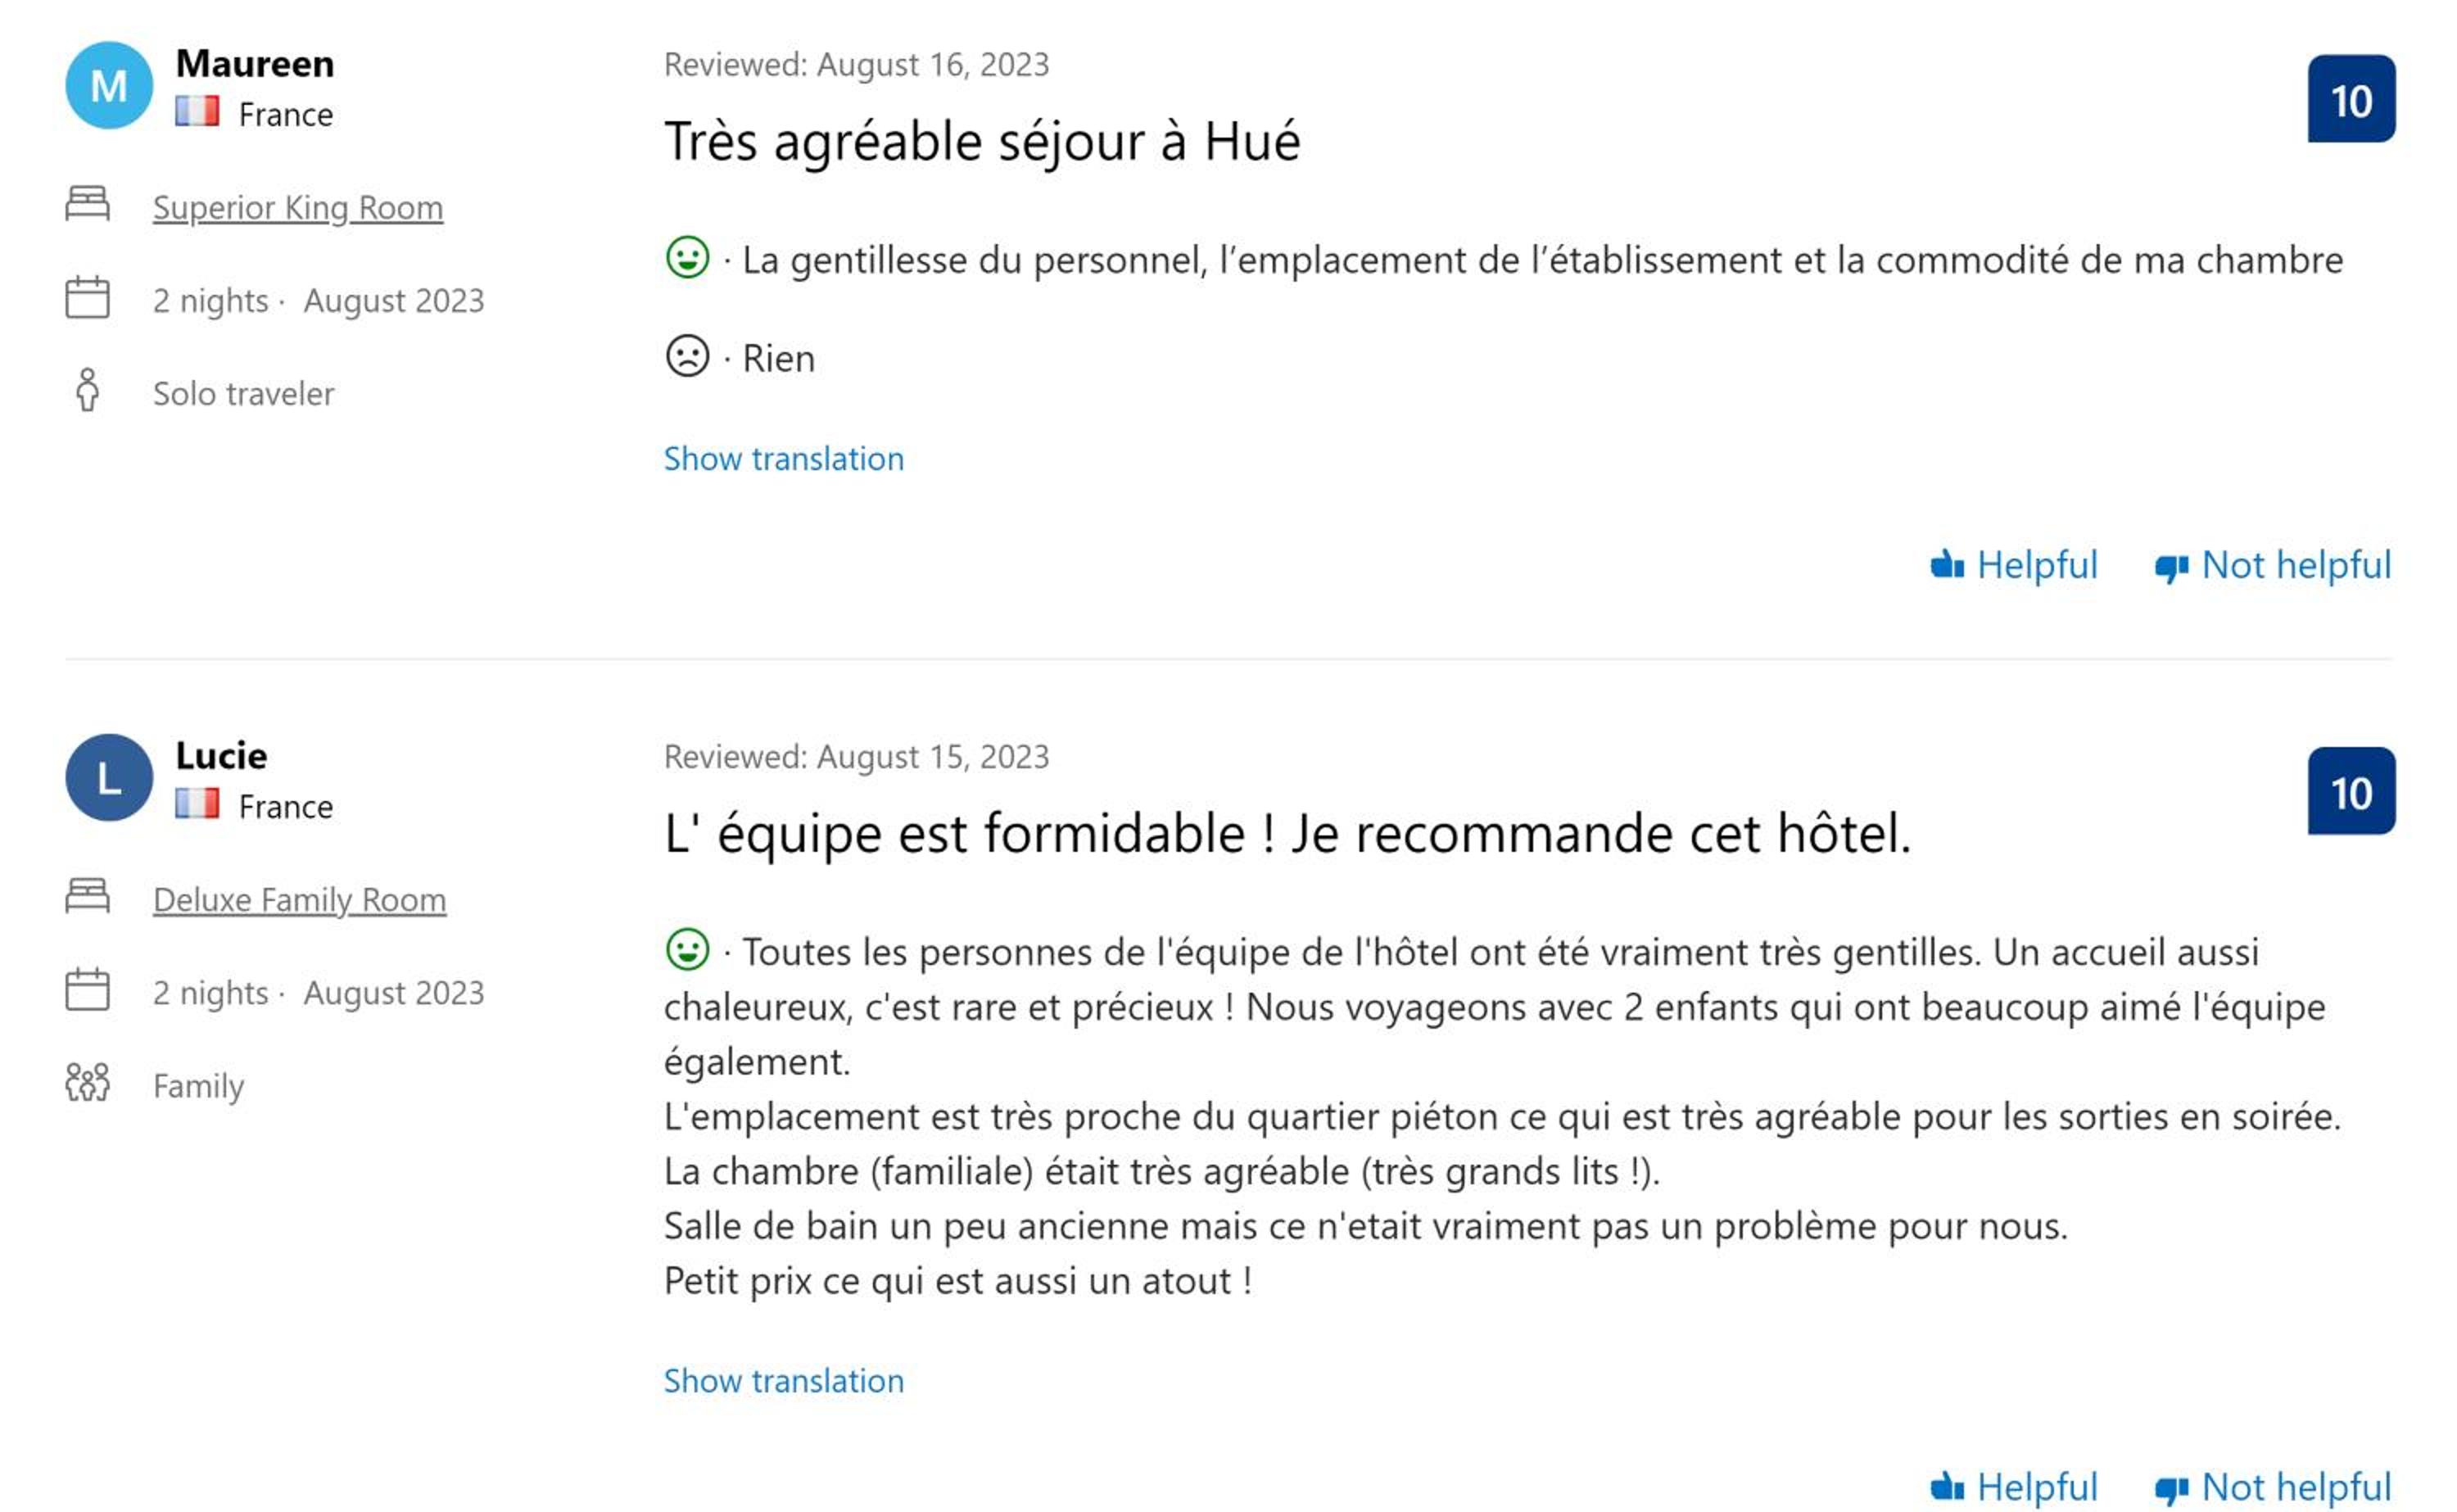Mark Lucie's review as Helpful
2457x1512 pixels.
(2014, 1487)
